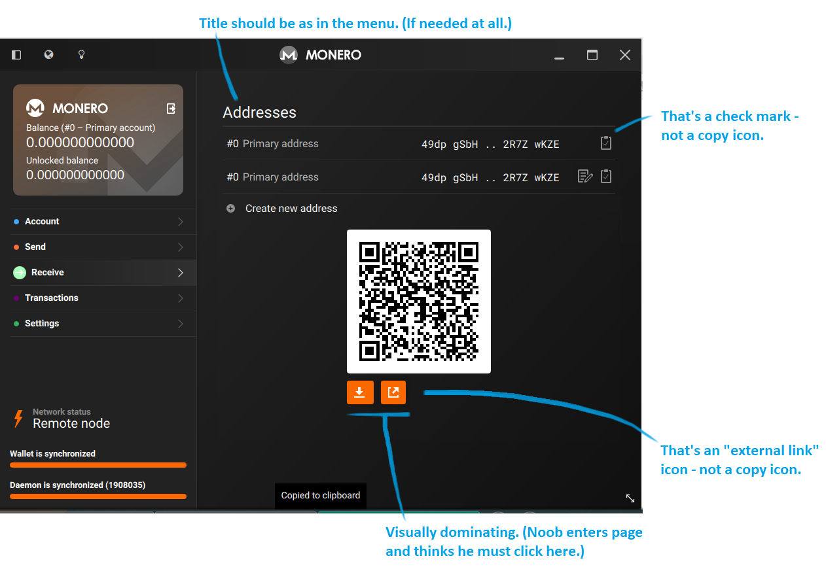The height and width of the screenshot is (588, 826).
Task: Click the QR code image
Action: click(x=419, y=301)
